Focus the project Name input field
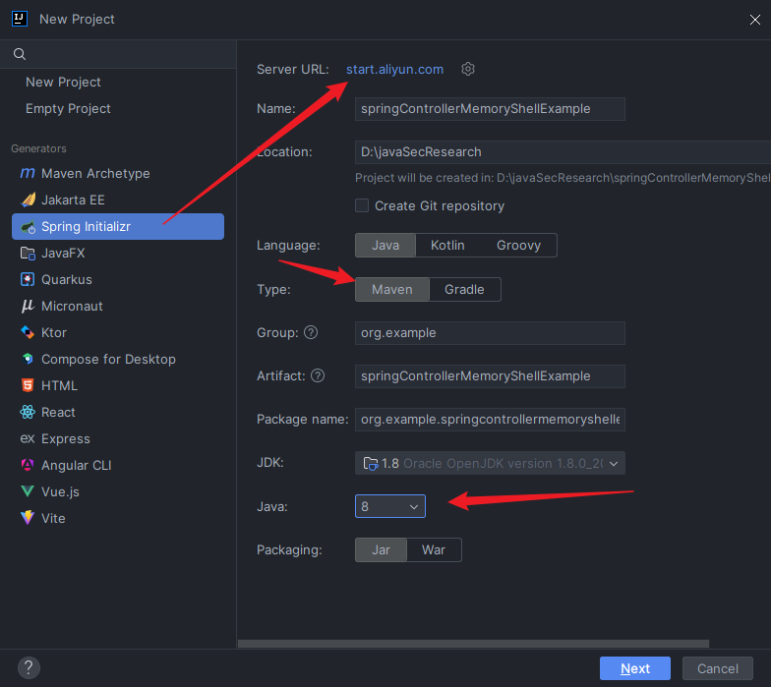This screenshot has height=687, width=771. click(490, 108)
